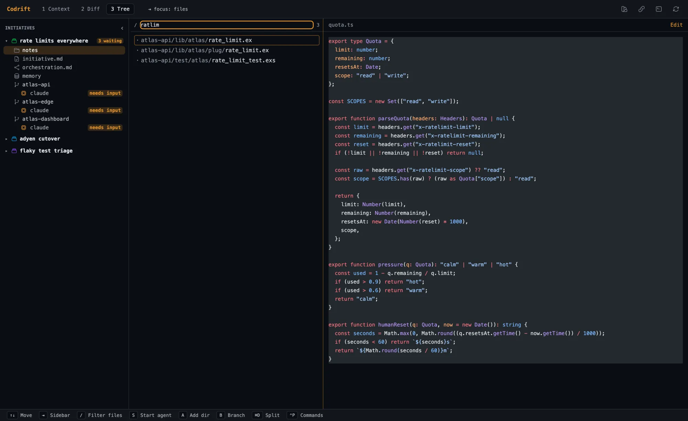Viewport: 688px width, 421px height.
Task: Click the branch icon beside atlas-api
Action: [x=17, y=85]
